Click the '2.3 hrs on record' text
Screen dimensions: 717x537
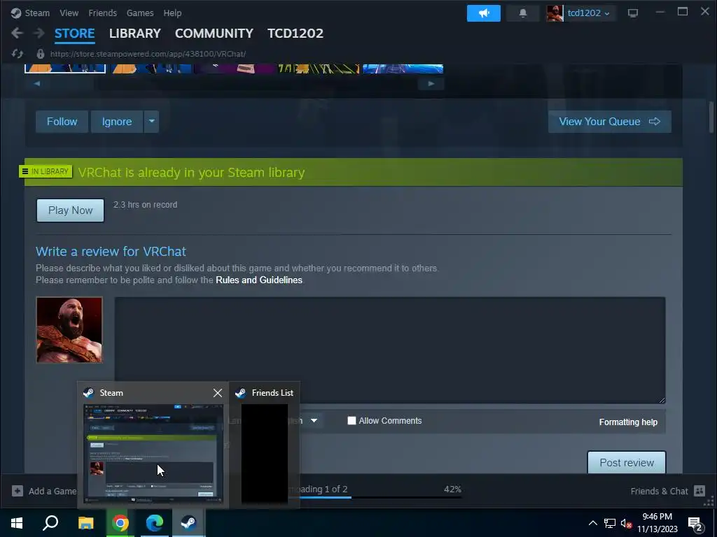pos(145,205)
